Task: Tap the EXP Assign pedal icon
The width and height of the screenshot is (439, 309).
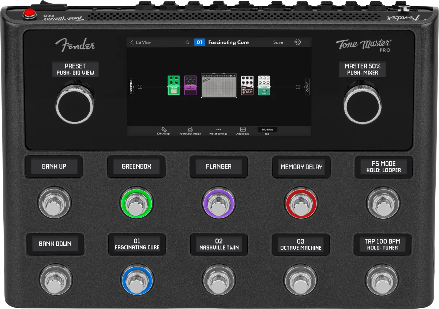Action: 164,129
